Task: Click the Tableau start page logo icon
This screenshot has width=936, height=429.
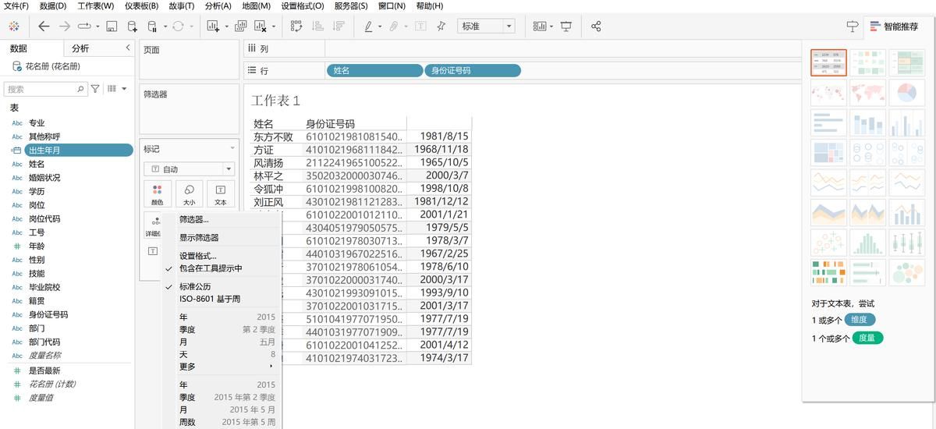Action: tap(13, 26)
